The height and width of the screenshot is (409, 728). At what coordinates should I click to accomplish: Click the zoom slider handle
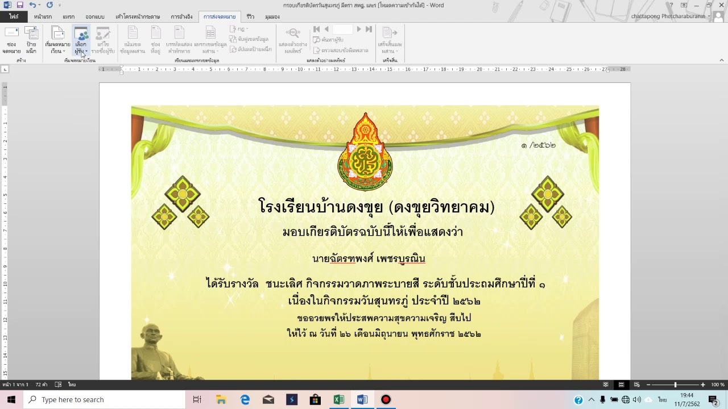[x=676, y=385]
